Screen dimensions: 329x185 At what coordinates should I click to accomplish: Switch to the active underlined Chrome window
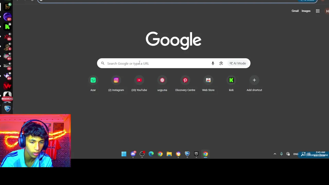[205, 154]
